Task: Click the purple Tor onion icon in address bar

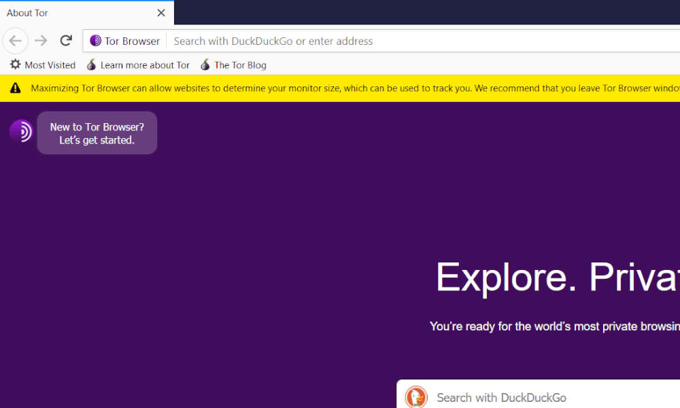Action: [95, 41]
